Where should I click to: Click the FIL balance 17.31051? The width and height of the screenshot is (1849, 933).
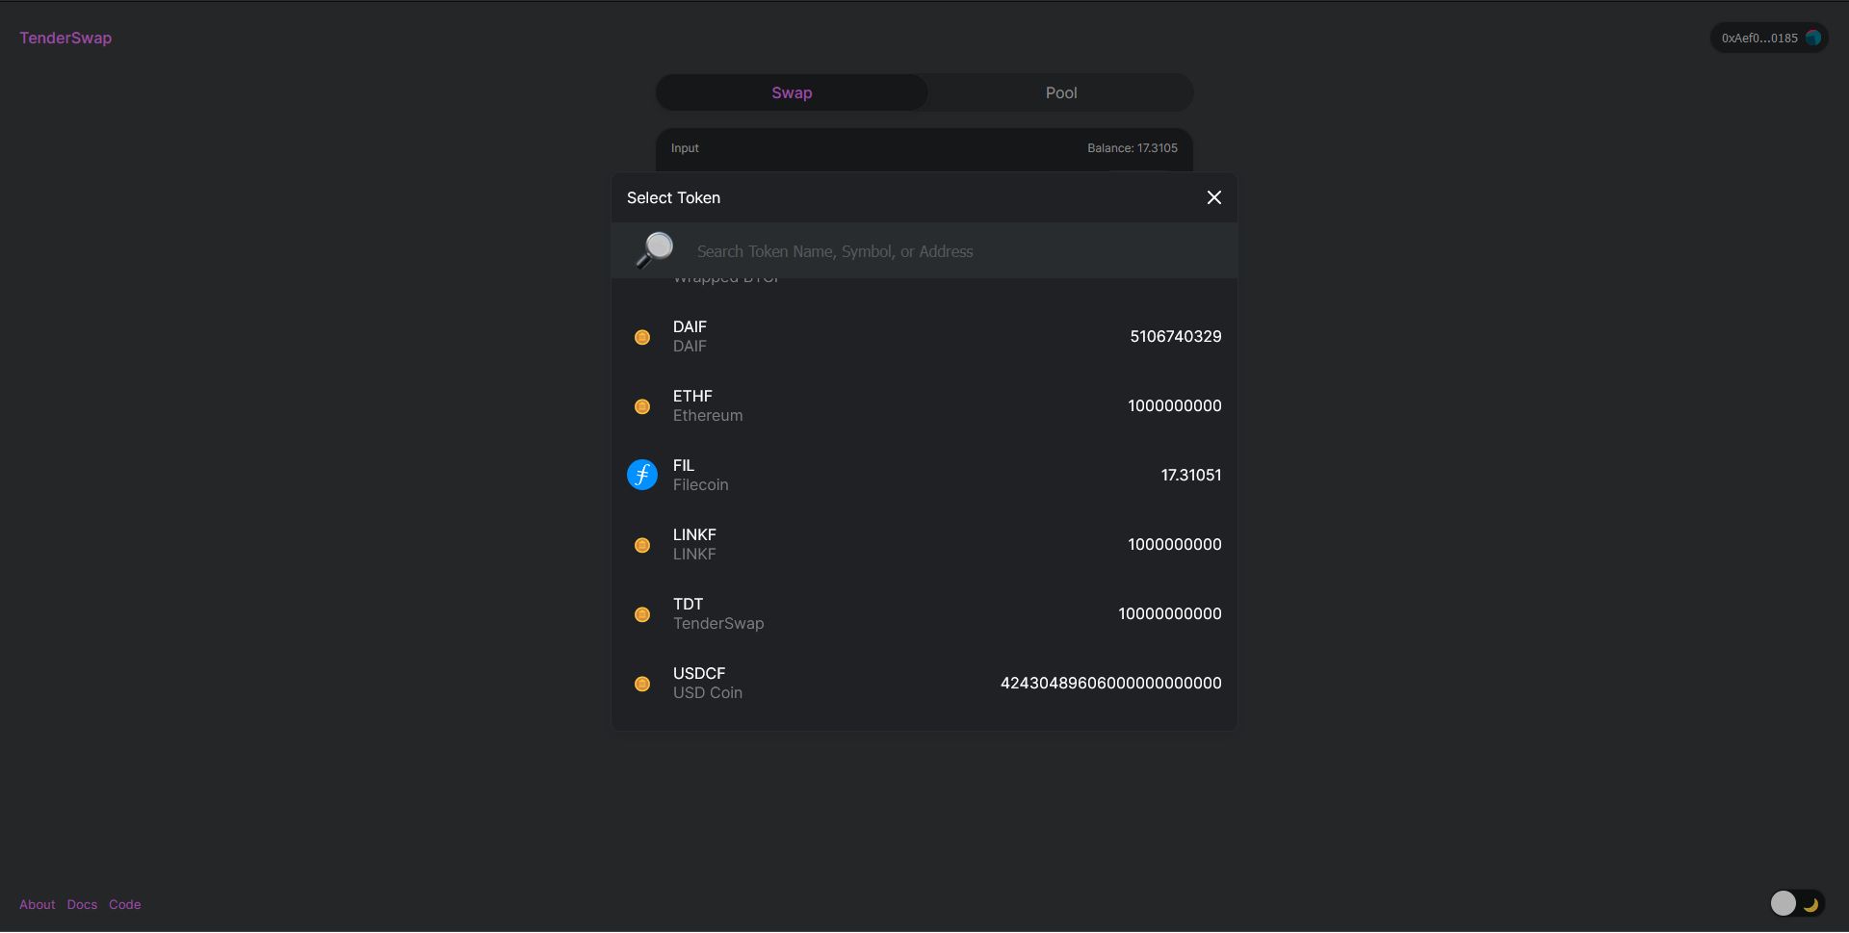(x=1191, y=476)
